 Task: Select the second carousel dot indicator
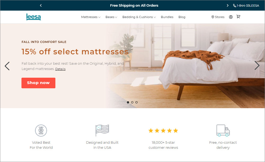[x=132, y=102]
